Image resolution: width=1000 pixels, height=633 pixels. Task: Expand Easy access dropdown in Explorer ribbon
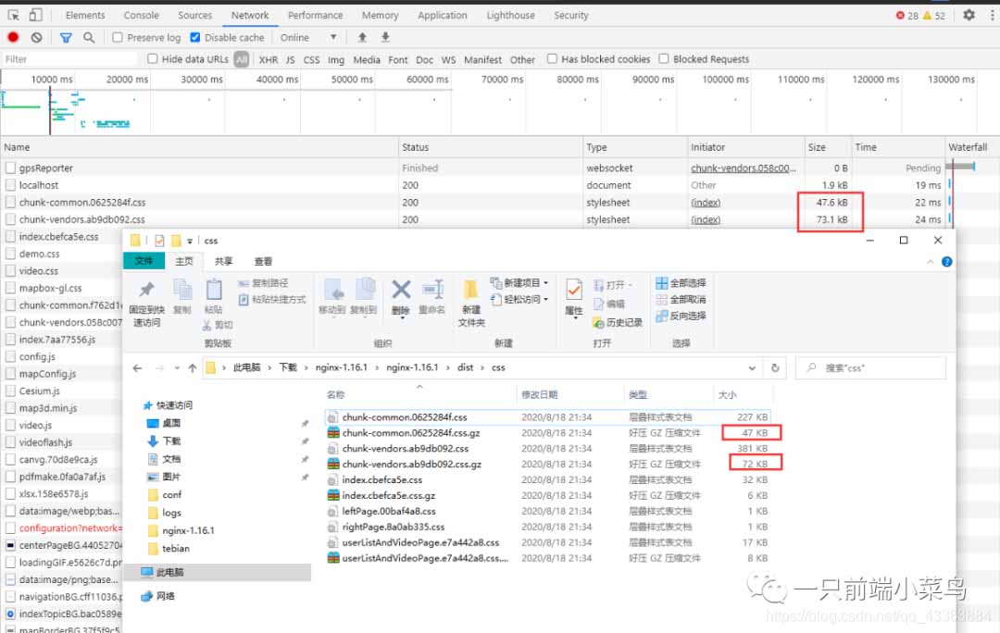546,299
